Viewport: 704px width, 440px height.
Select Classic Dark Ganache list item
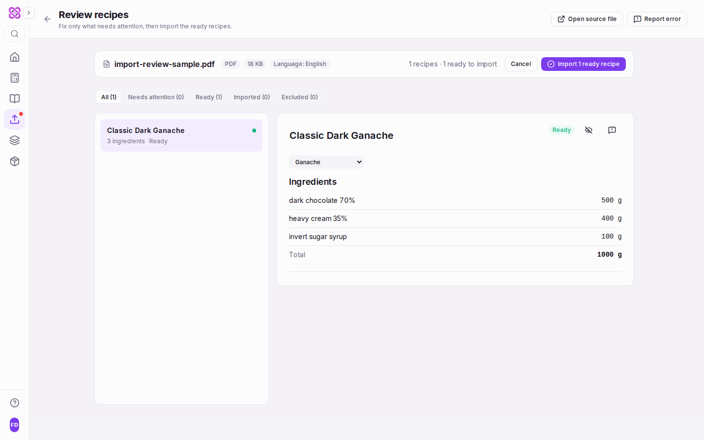coord(181,135)
